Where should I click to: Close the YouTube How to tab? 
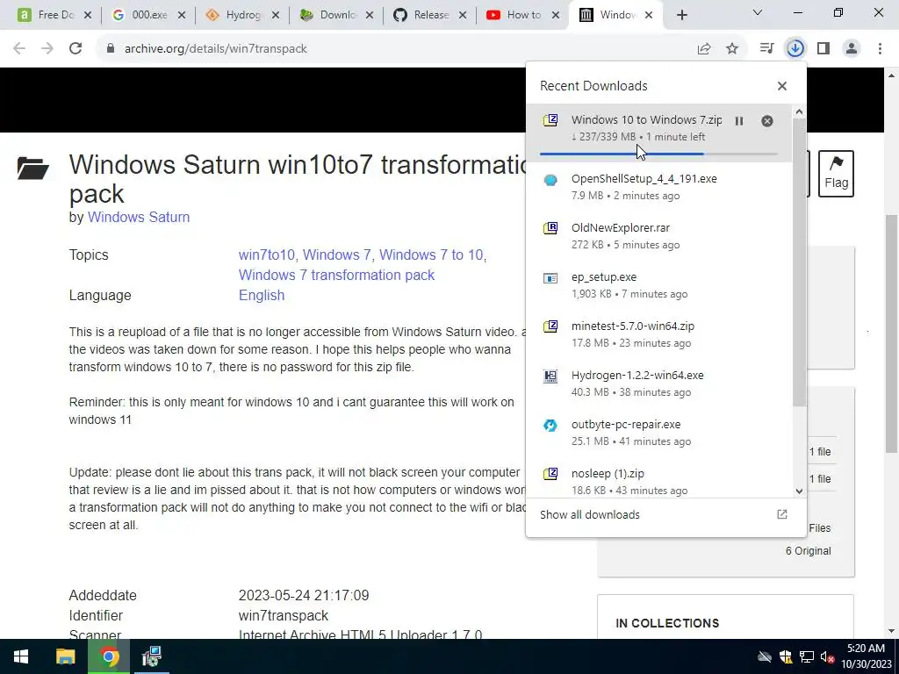(x=555, y=16)
